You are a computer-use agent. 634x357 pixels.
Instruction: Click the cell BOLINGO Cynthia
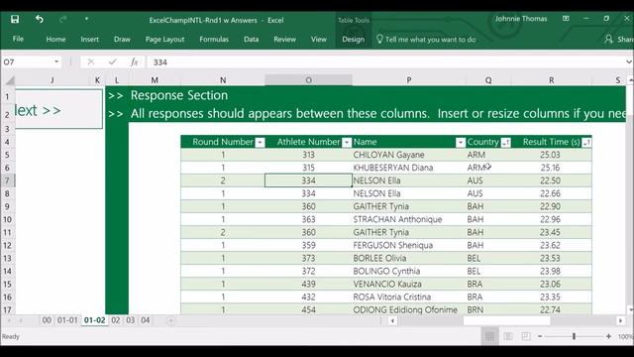click(409, 271)
